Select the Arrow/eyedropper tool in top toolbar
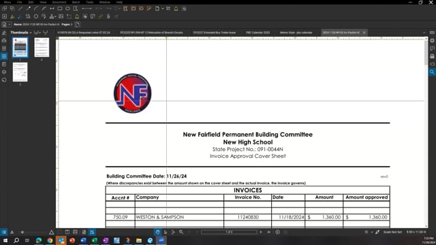Image resolution: width=436 pixels, height=245 pixels. 28,9
